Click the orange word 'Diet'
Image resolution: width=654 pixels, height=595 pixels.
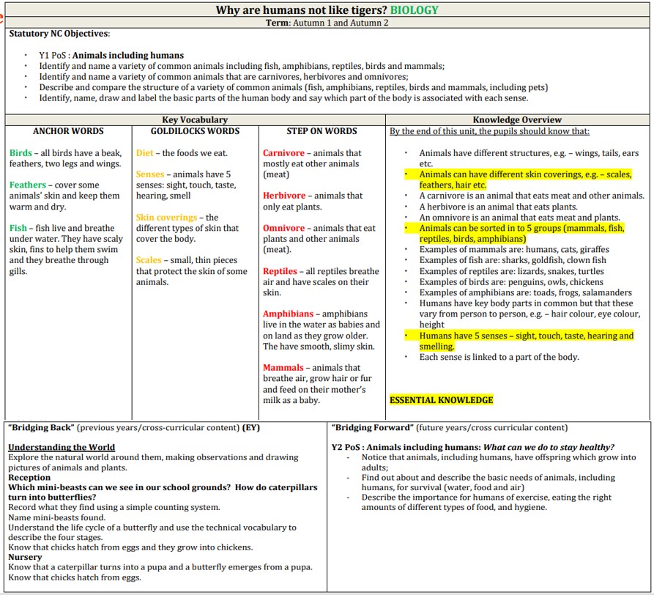(x=145, y=153)
